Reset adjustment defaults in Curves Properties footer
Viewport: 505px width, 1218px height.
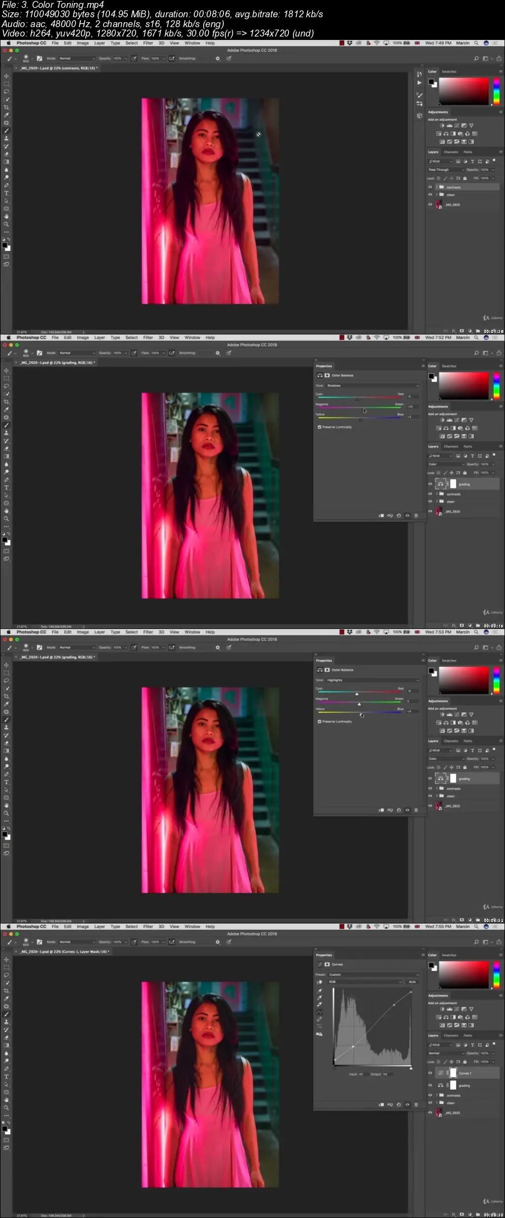click(398, 1105)
